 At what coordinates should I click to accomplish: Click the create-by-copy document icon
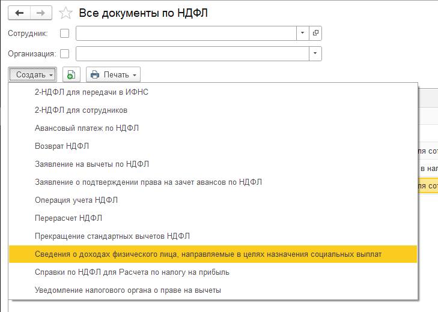tap(71, 75)
